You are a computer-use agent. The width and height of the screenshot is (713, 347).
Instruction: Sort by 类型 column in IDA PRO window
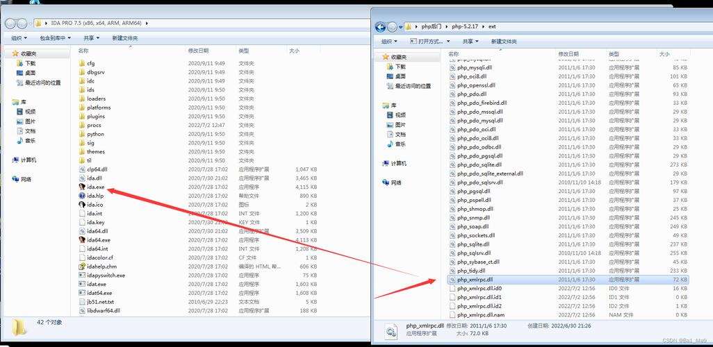click(243, 51)
